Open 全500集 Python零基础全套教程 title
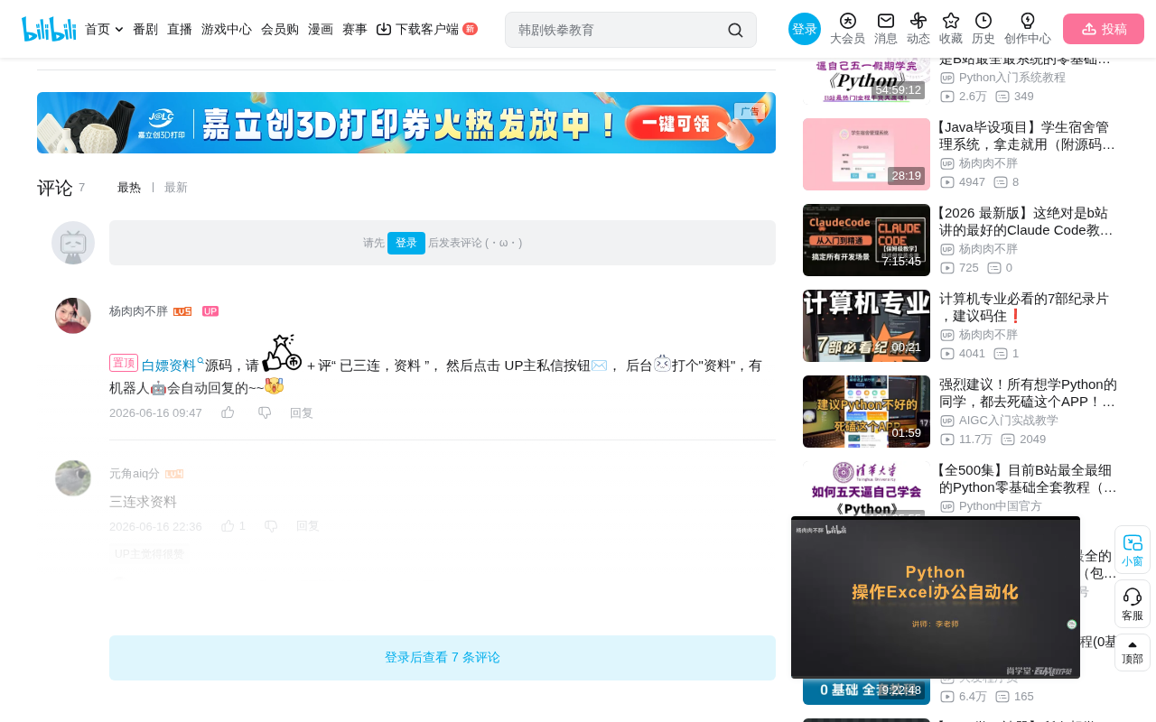 pyautogui.click(x=1028, y=478)
